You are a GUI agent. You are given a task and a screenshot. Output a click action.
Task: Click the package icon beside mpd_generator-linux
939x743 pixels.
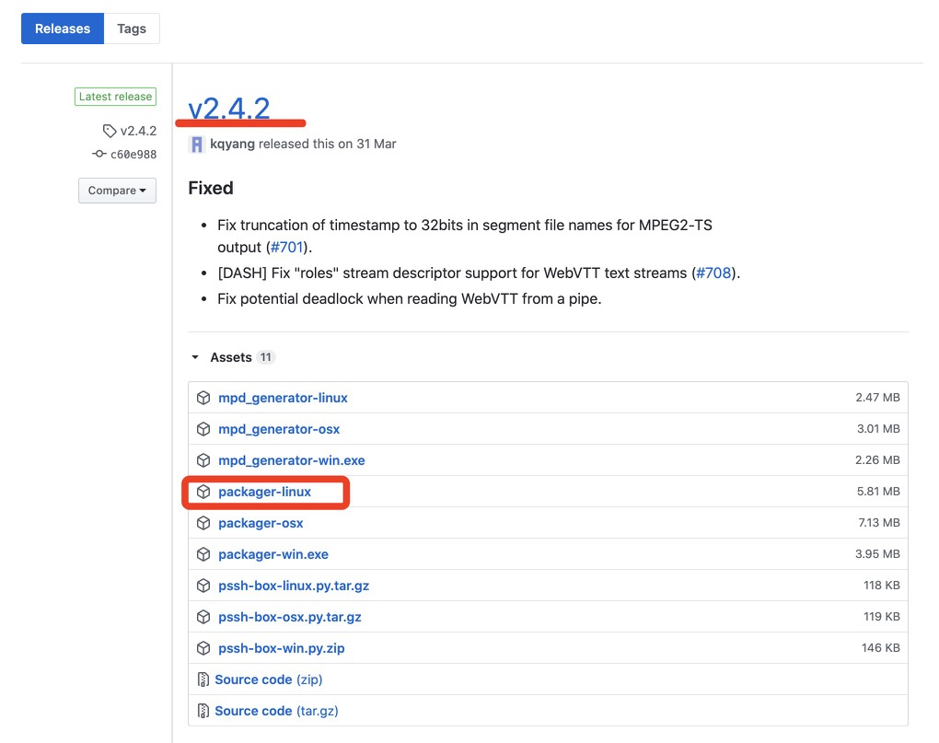coord(203,398)
